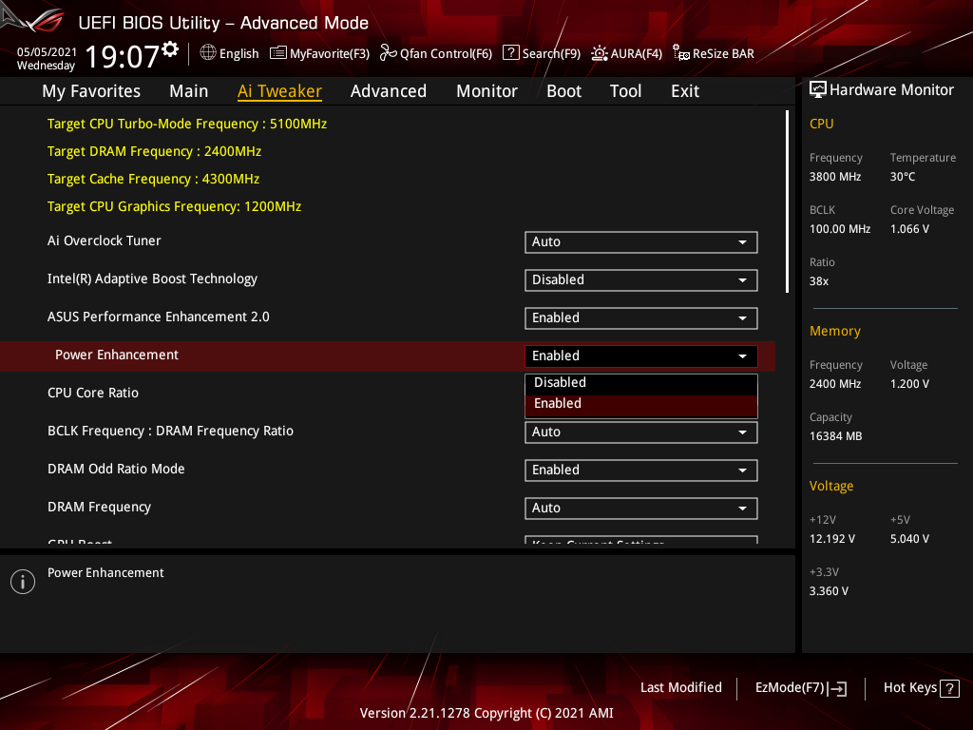The height and width of the screenshot is (730, 973).
Task: Switch to the Boot tab
Action: [564, 91]
